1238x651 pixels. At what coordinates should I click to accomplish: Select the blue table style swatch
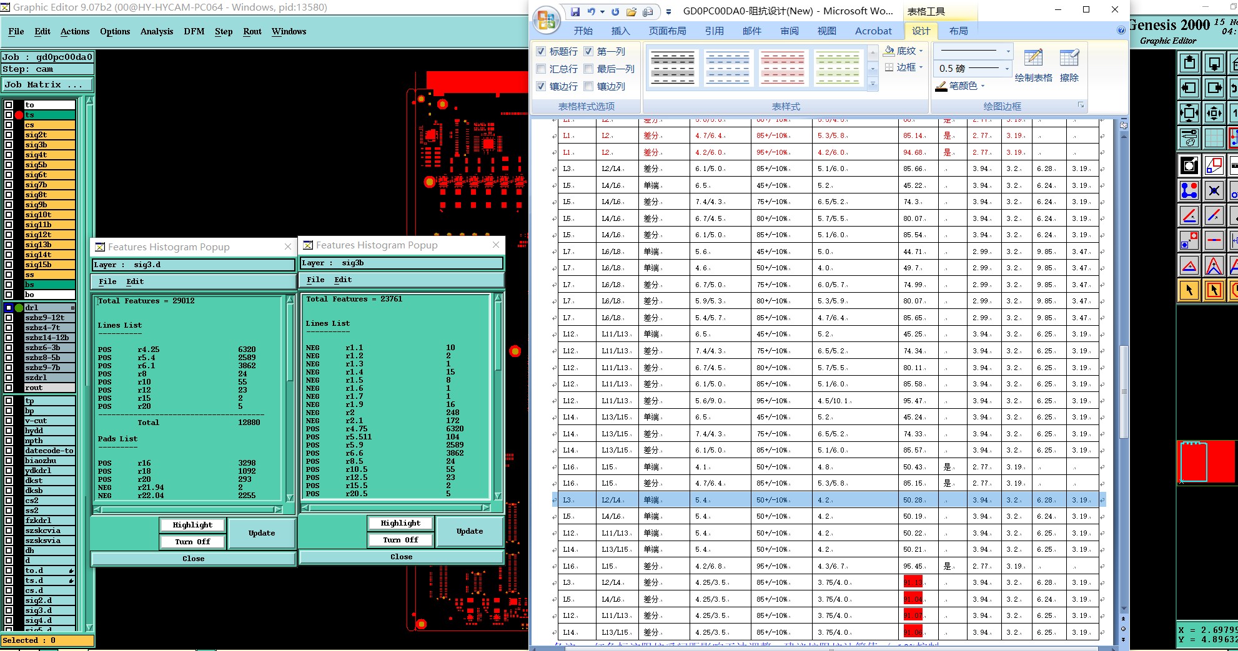pyautogui.click(x=728, y=67)
